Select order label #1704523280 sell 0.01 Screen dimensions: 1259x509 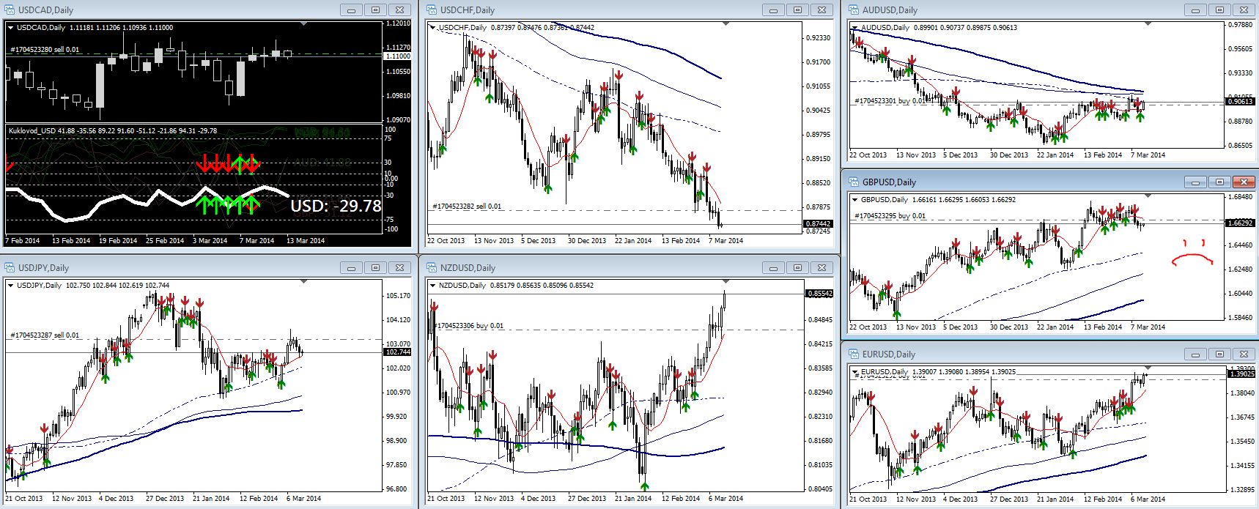(45, 50)
